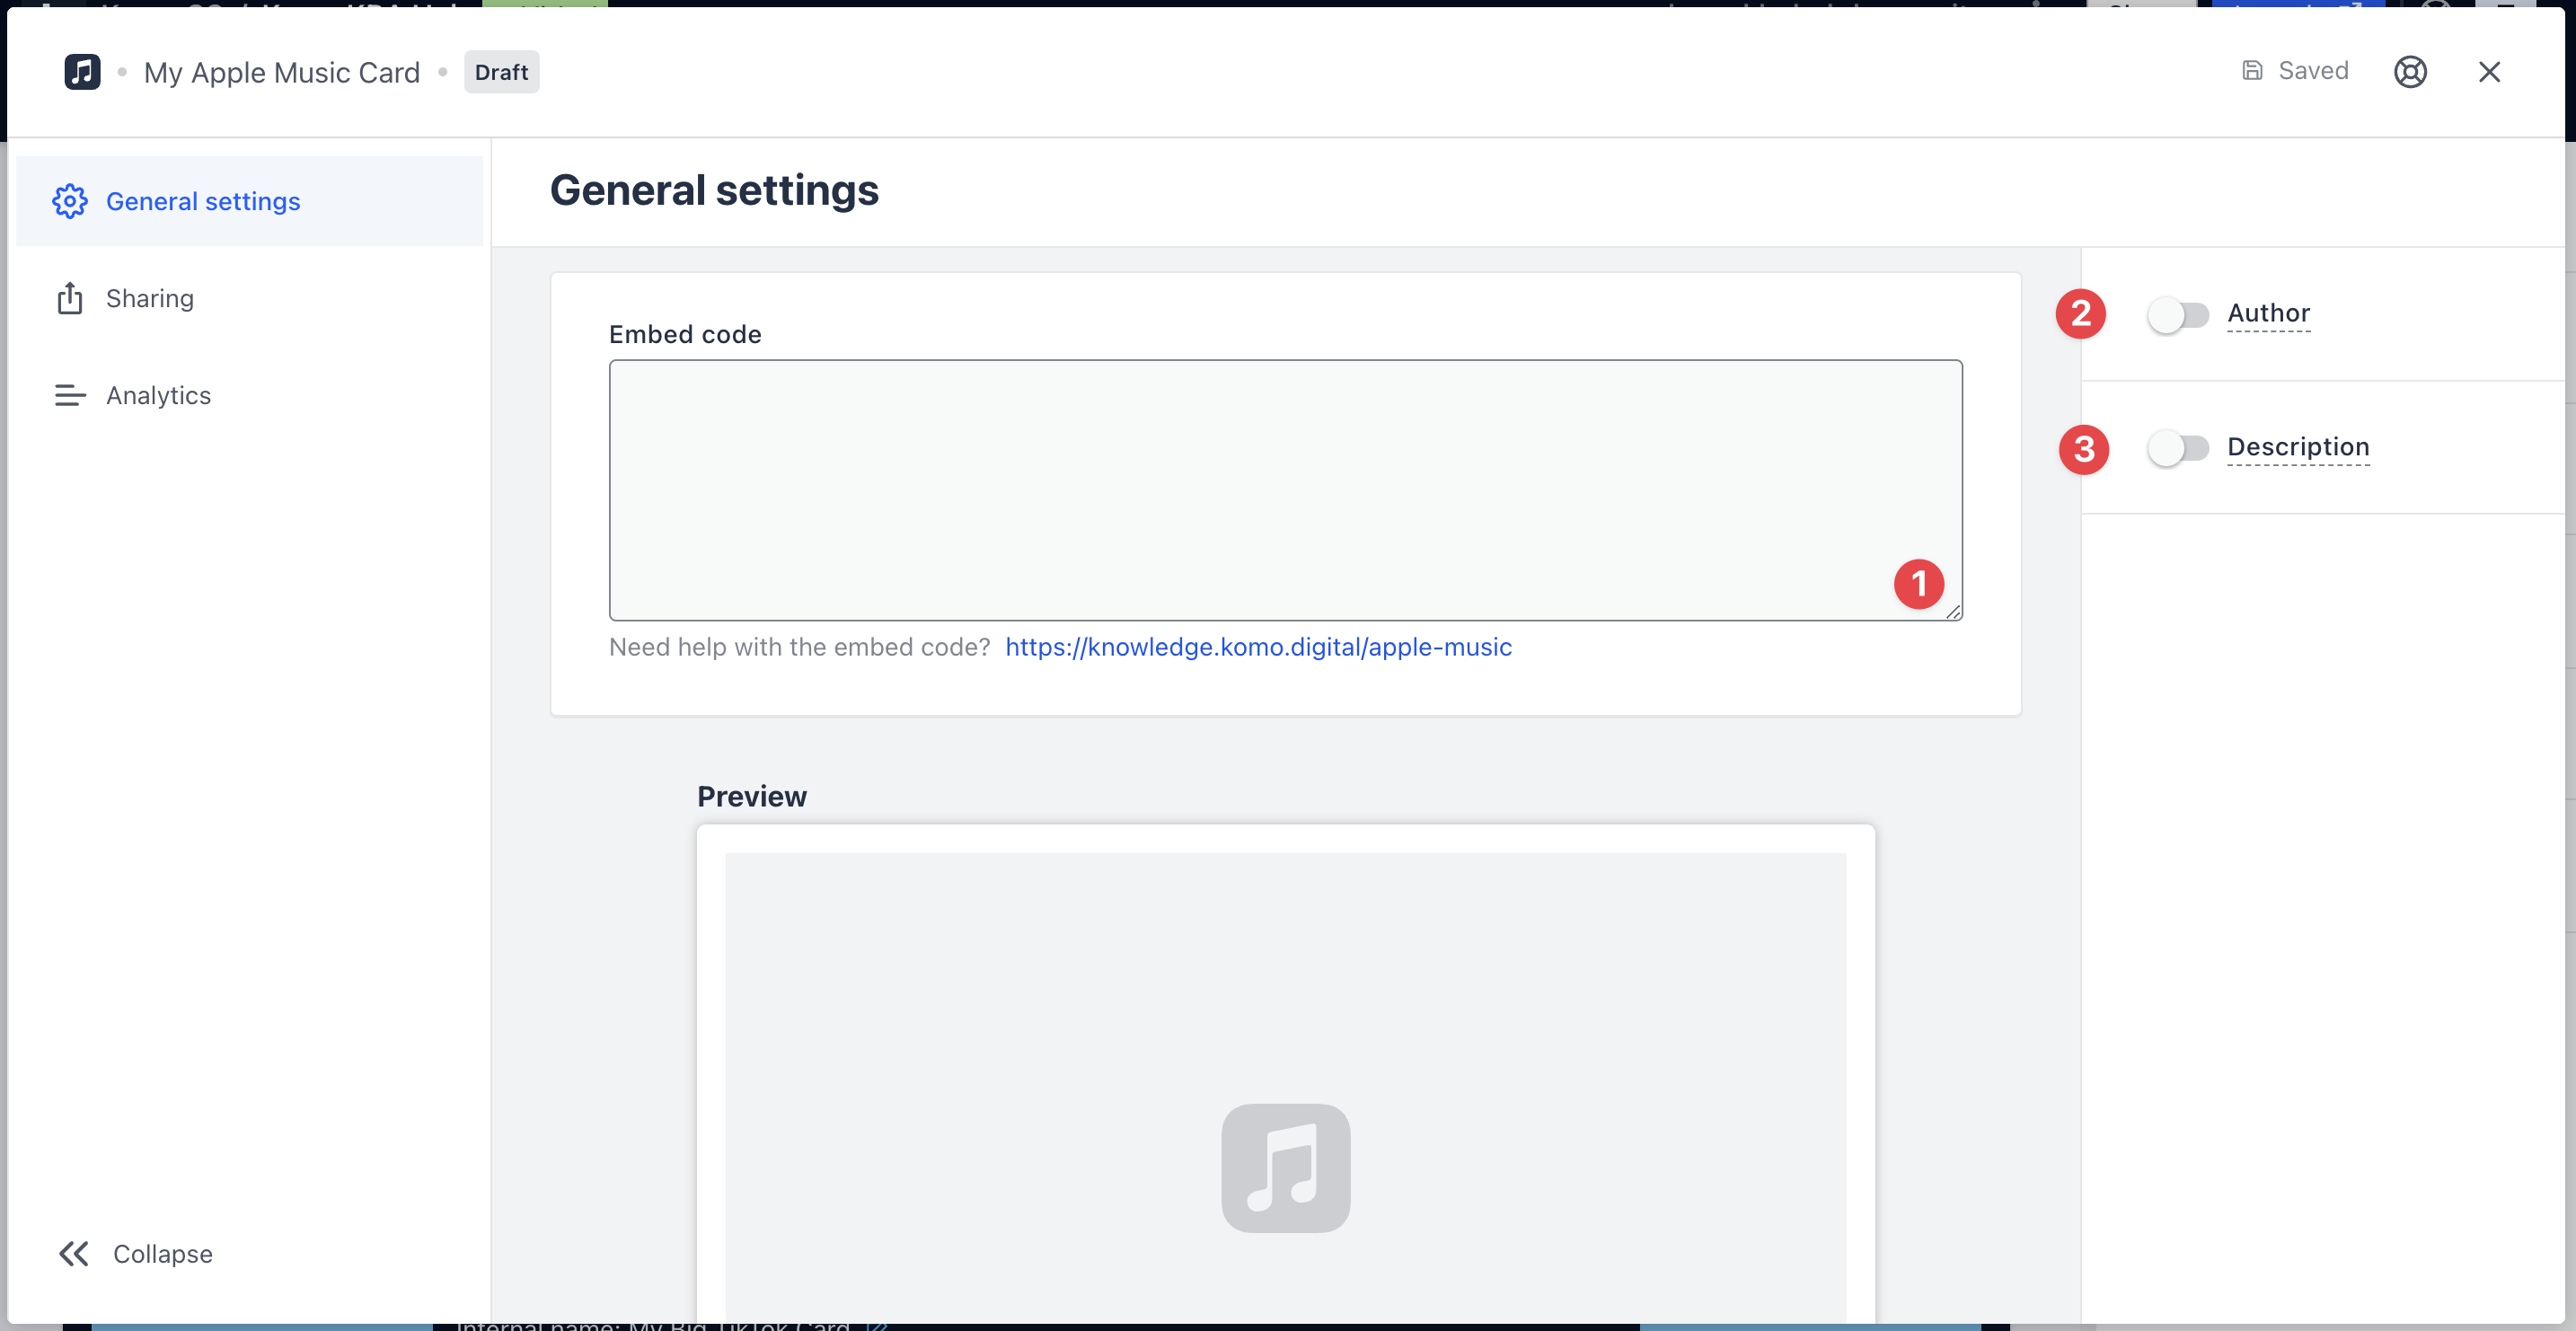Open the knowledge.komo.digital apple-music link
2576x1331 pixels.
tap(1258, 647)
